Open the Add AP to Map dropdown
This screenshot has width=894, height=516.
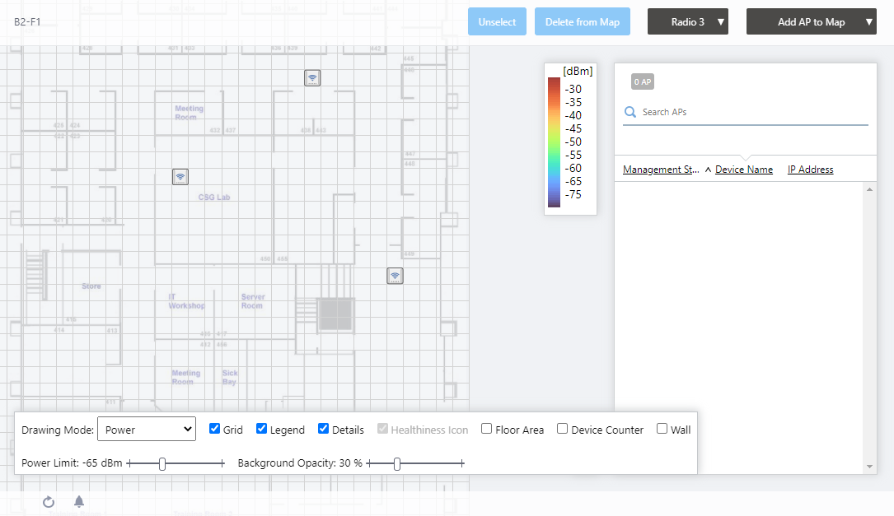(812, 21)
